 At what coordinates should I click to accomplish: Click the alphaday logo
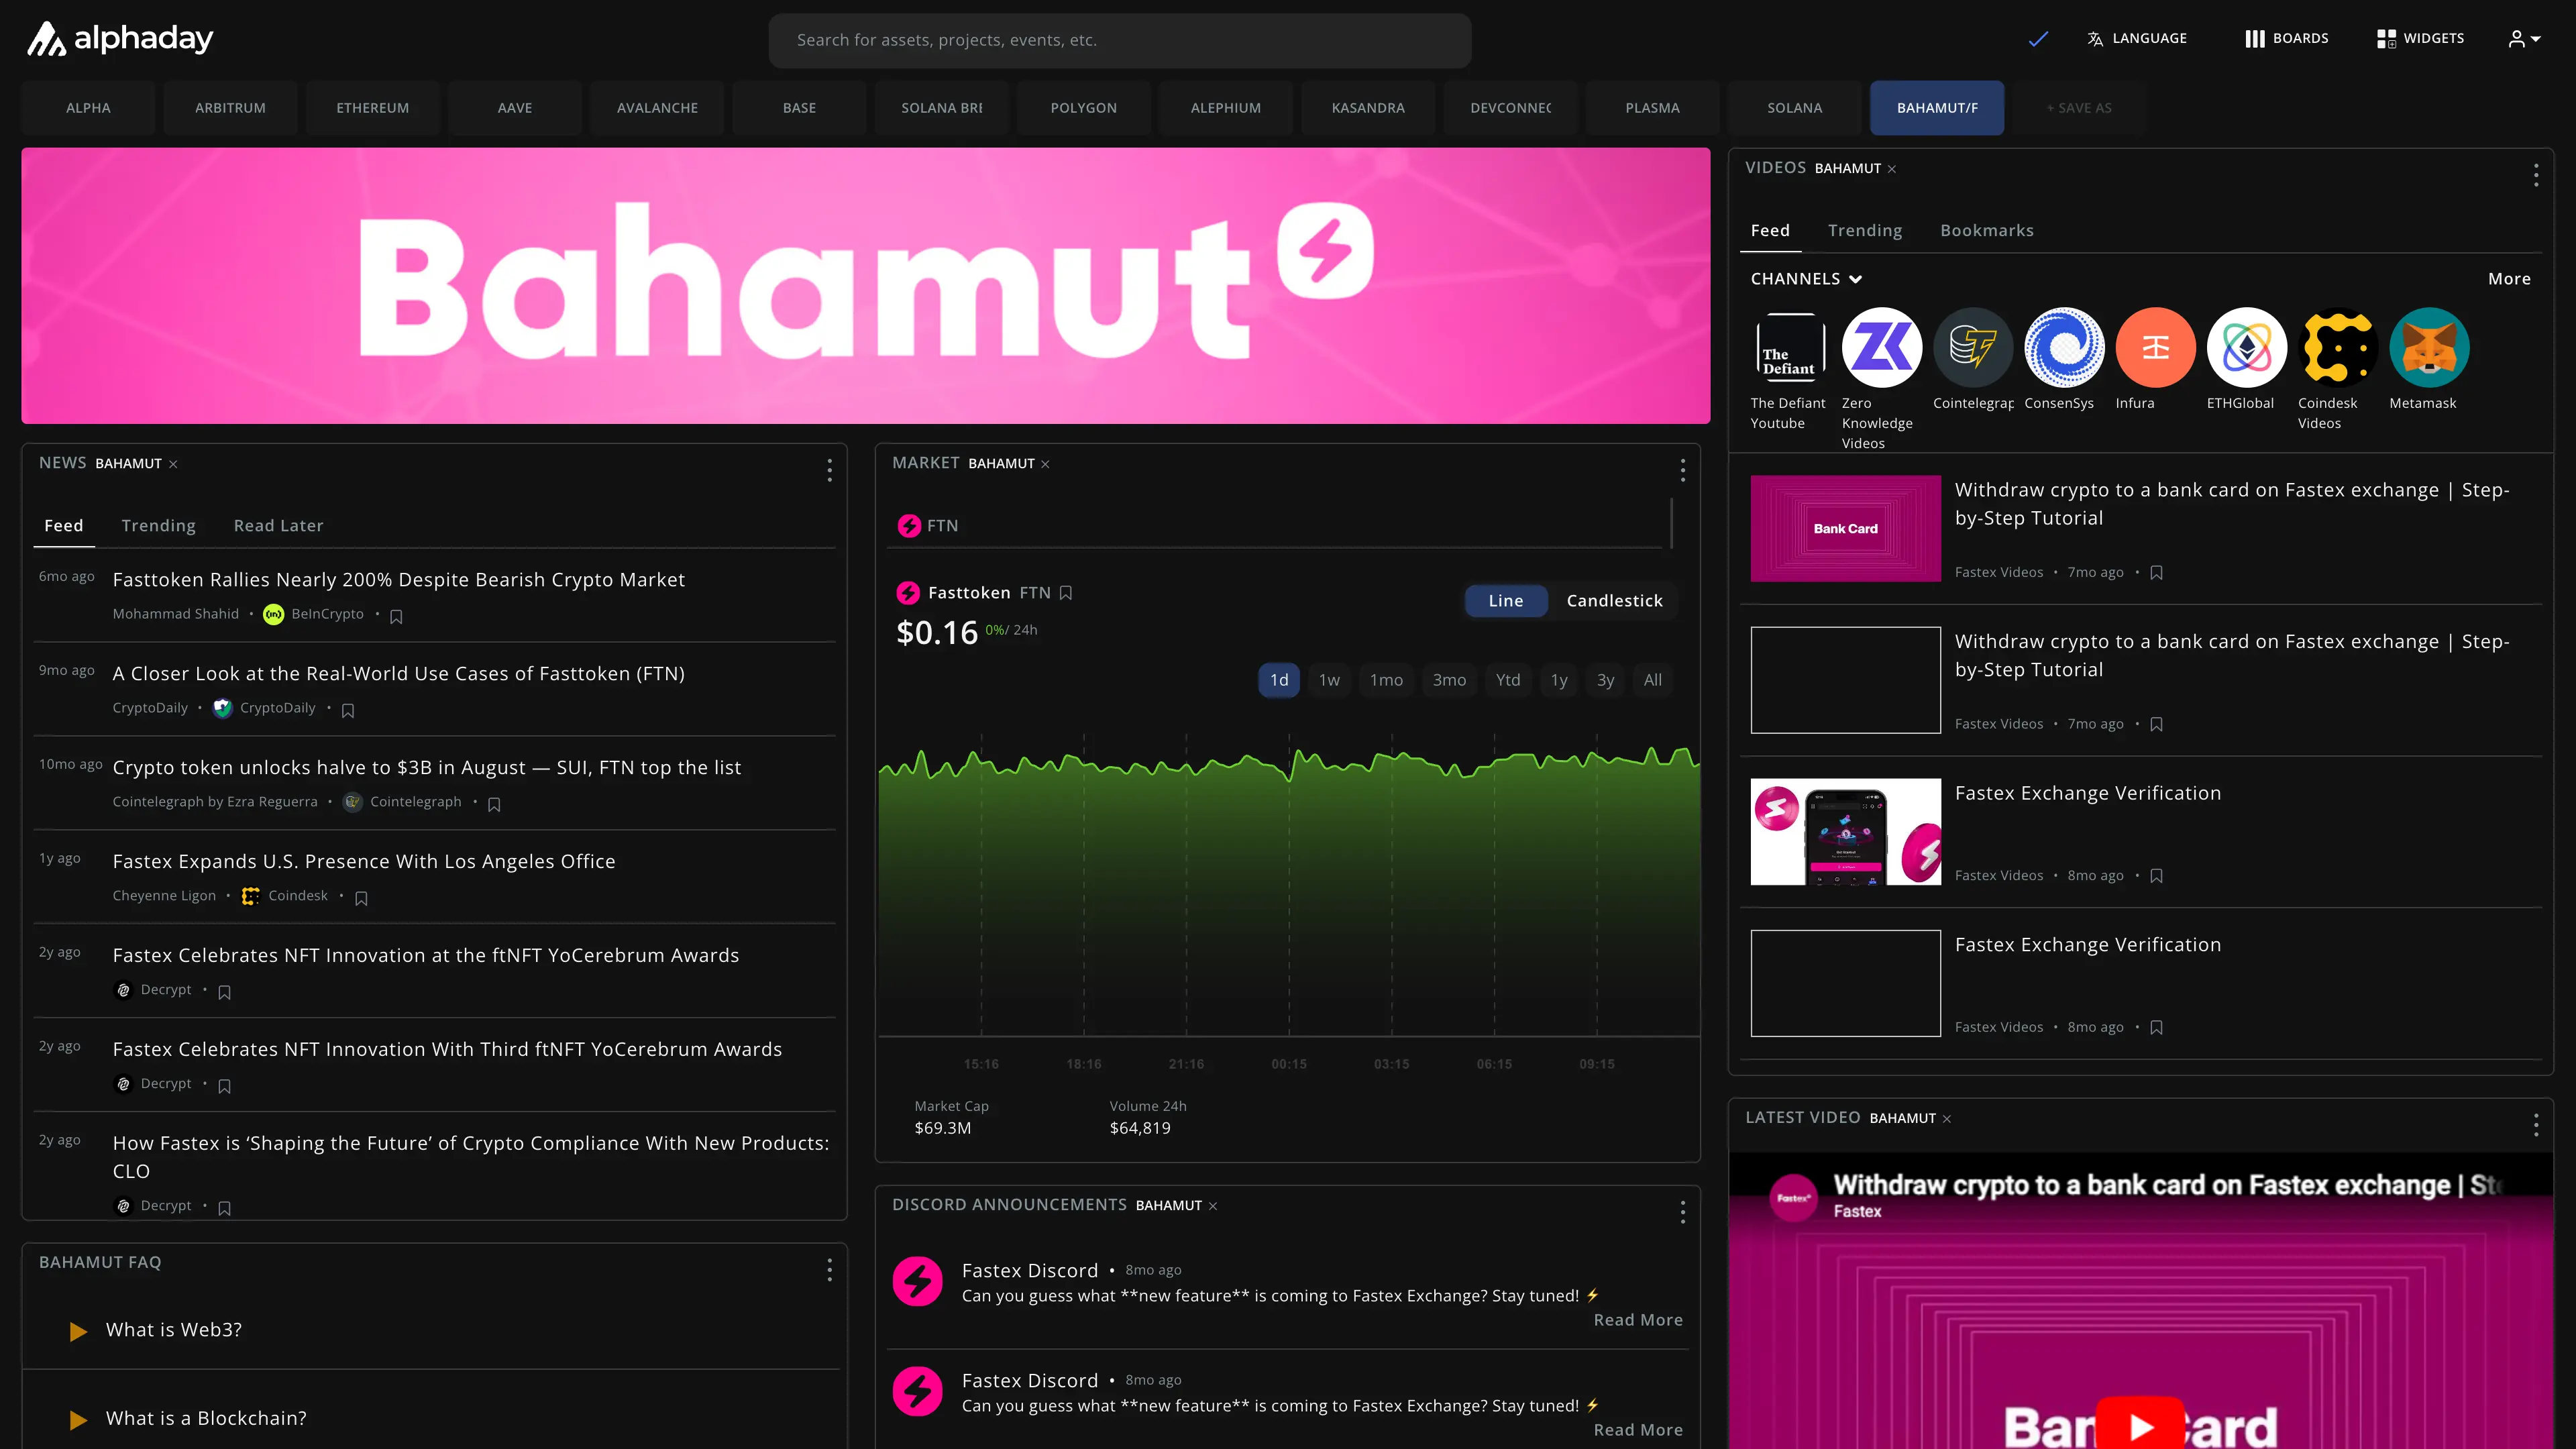point(119,39)
